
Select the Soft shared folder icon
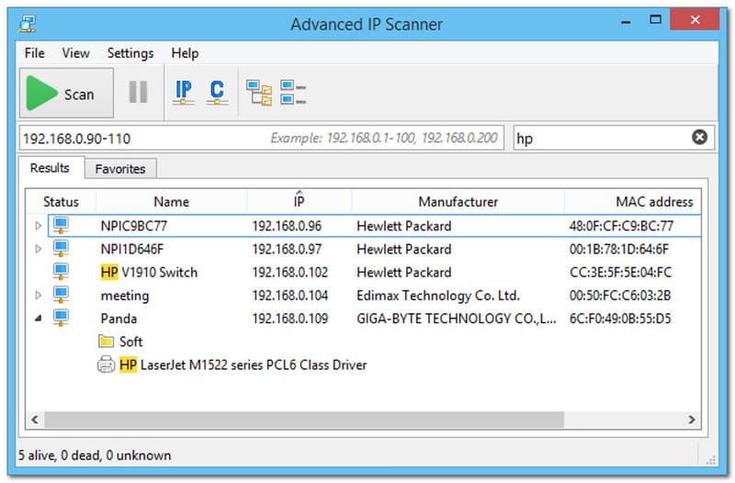(x=106, y=342)
